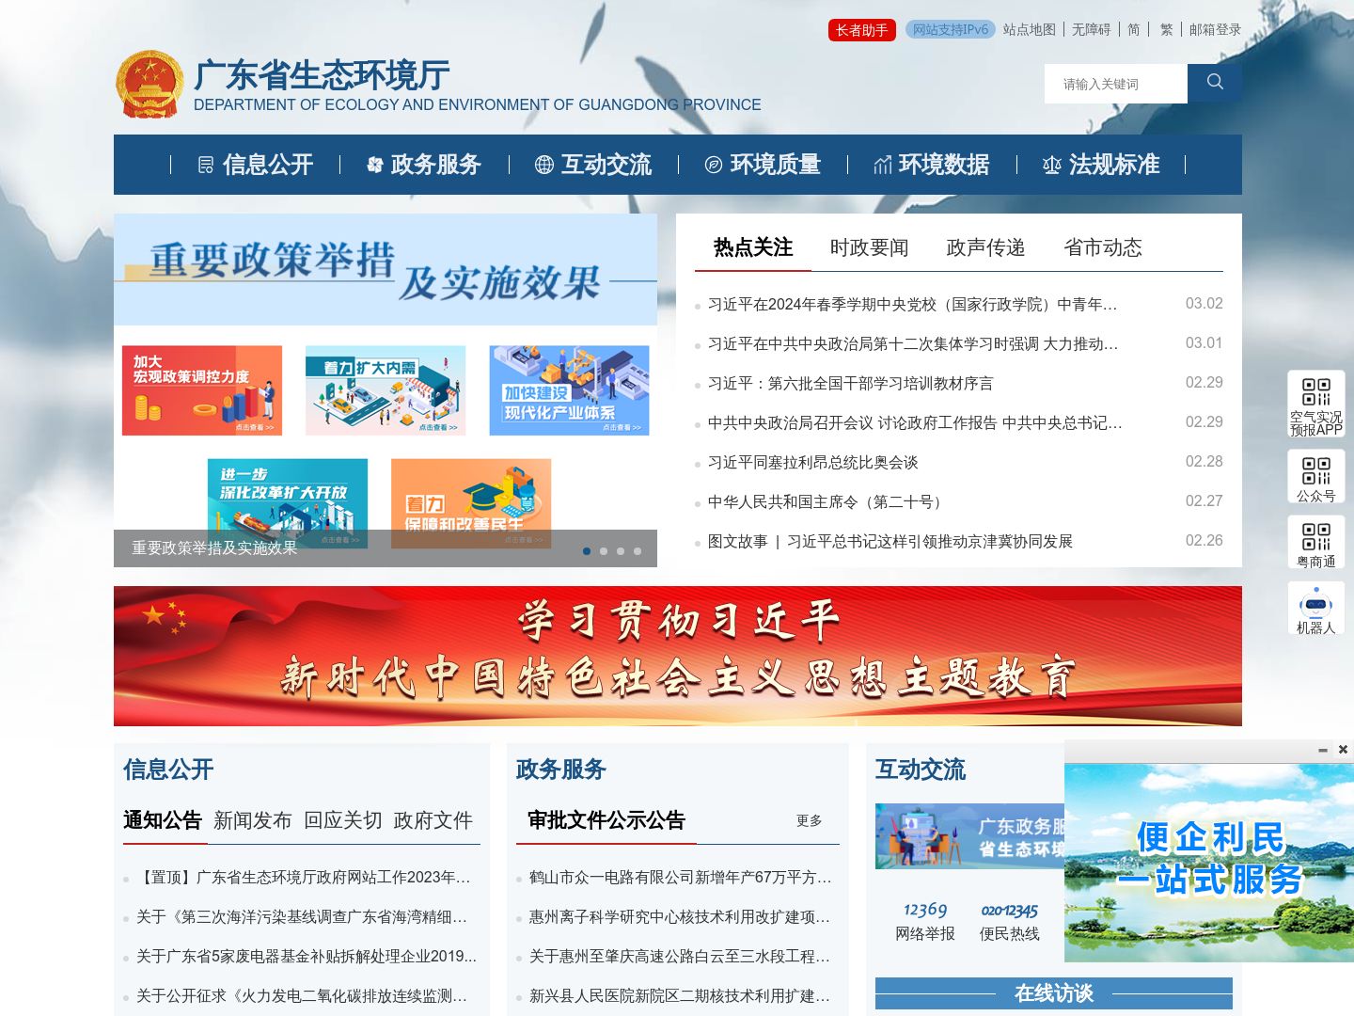This screenshot has width=1354, height=1016.
Task: Select the 通知公告 tab
Action: tap(163, 820)
